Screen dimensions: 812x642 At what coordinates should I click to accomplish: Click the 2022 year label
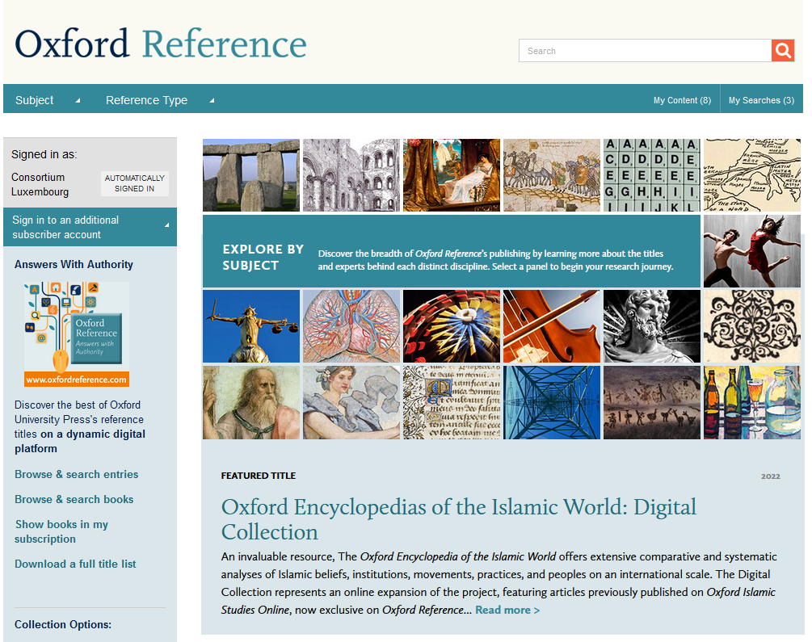tap(771, 476)
